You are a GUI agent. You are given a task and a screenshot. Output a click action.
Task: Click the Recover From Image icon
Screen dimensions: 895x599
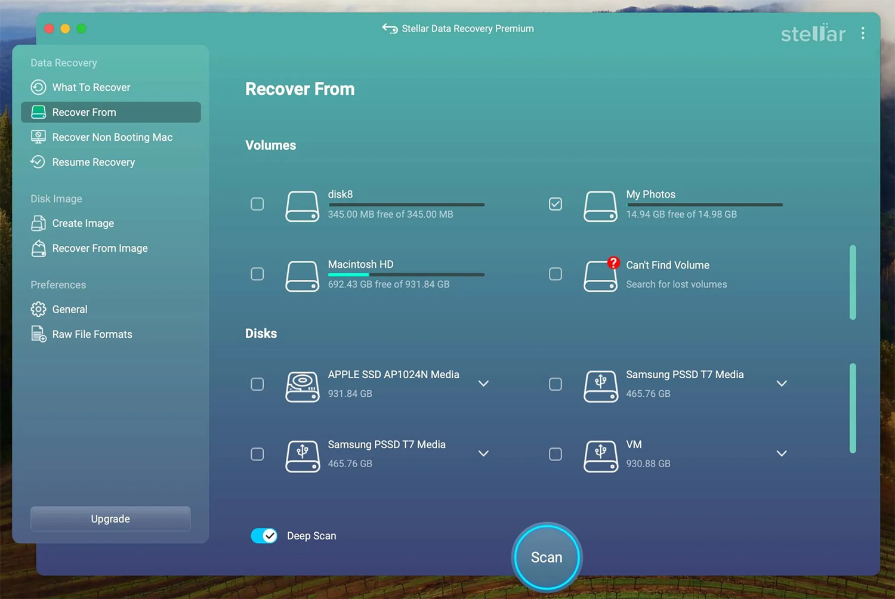38,248
